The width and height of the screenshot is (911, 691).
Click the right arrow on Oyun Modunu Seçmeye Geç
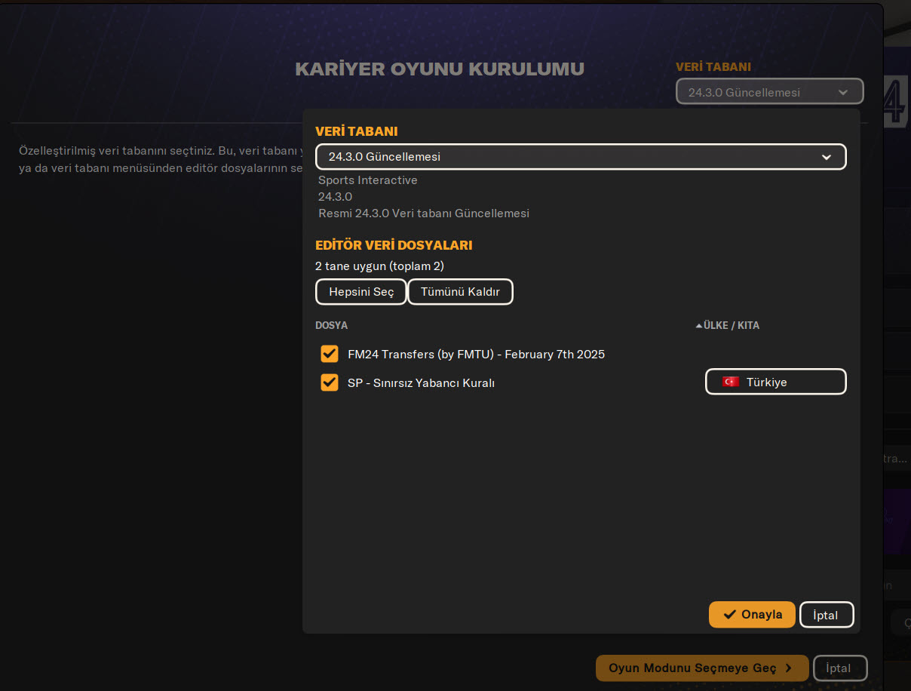point(789,668)
